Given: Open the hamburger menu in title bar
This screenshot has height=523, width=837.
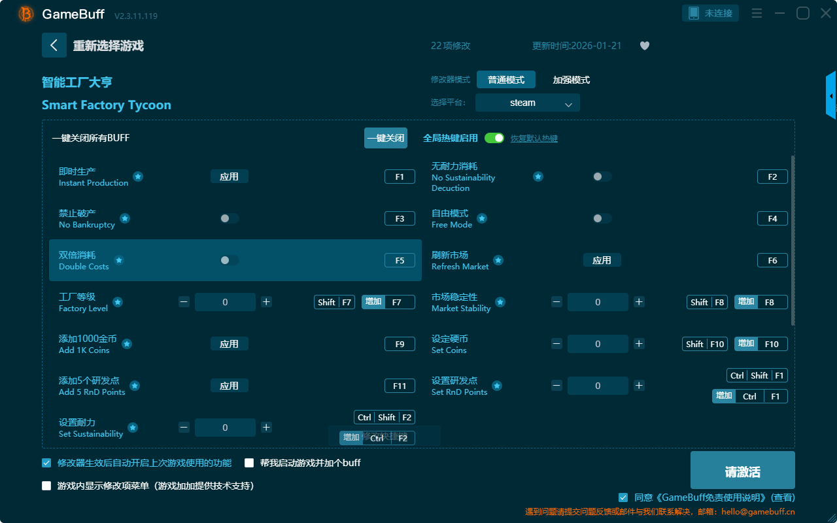Looking at the screenshot, I should point(757,13).
